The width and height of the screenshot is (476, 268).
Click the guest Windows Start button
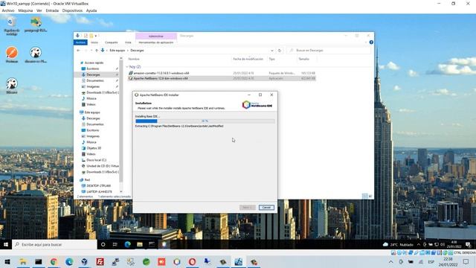(x=6, y=244)
